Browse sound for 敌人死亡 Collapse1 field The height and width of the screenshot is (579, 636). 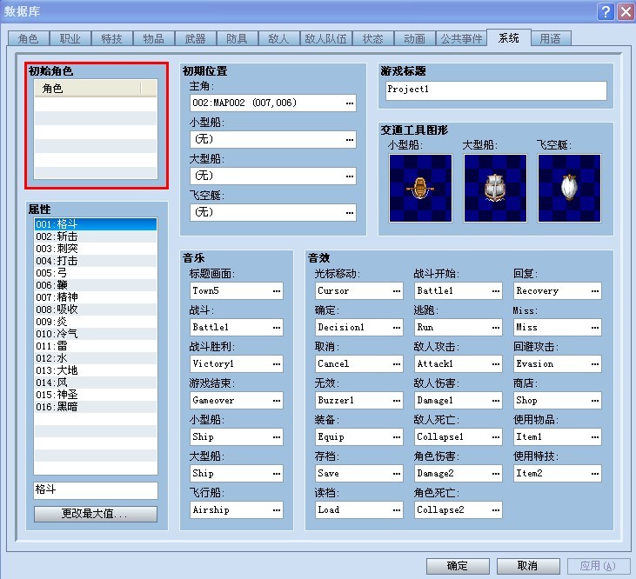point(495,436)
